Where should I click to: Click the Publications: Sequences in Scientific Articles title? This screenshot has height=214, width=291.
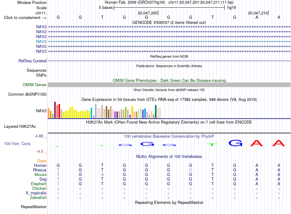tap(169, 66)
